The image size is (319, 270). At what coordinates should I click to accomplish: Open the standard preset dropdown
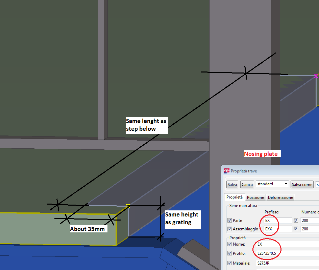[x=272, y=184]
